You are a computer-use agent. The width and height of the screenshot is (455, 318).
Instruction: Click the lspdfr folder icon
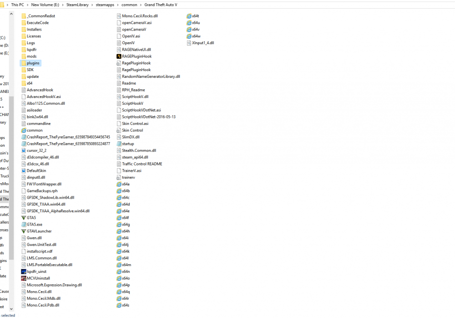click(x=24, y=50)
